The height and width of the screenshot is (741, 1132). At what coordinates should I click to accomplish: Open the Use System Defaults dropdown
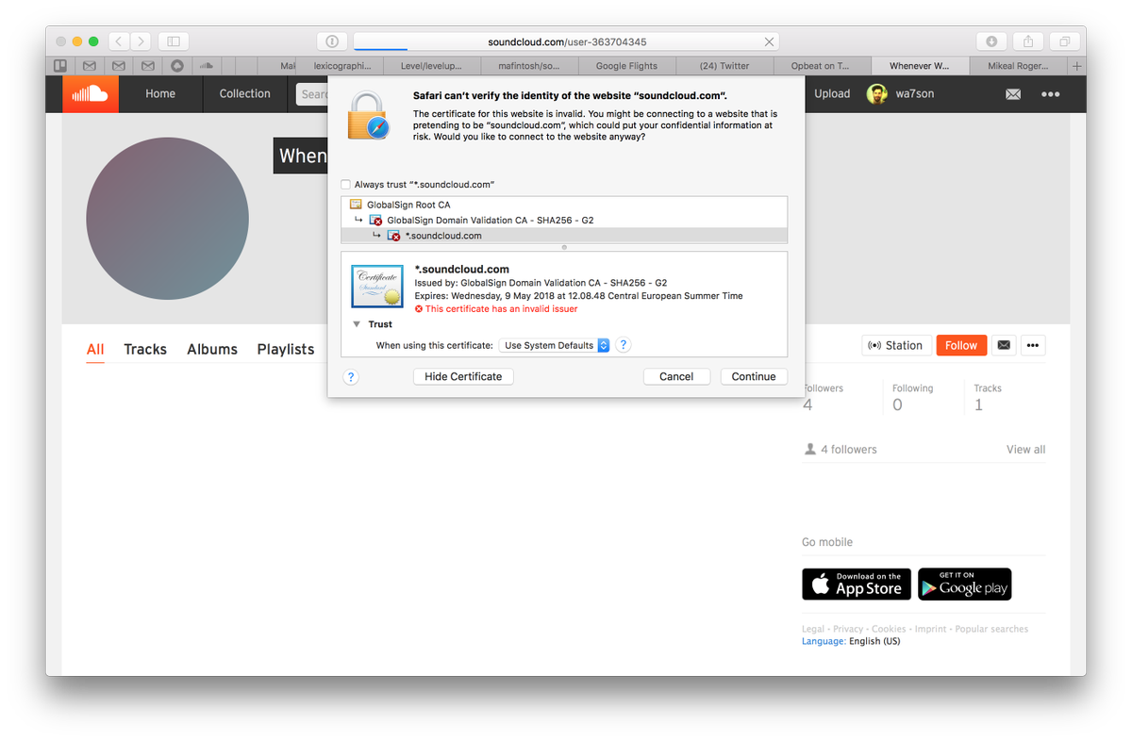click(554, 345)
